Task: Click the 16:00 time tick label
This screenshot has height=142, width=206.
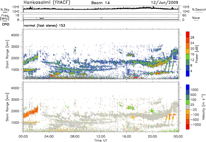Action: (126, 137)
